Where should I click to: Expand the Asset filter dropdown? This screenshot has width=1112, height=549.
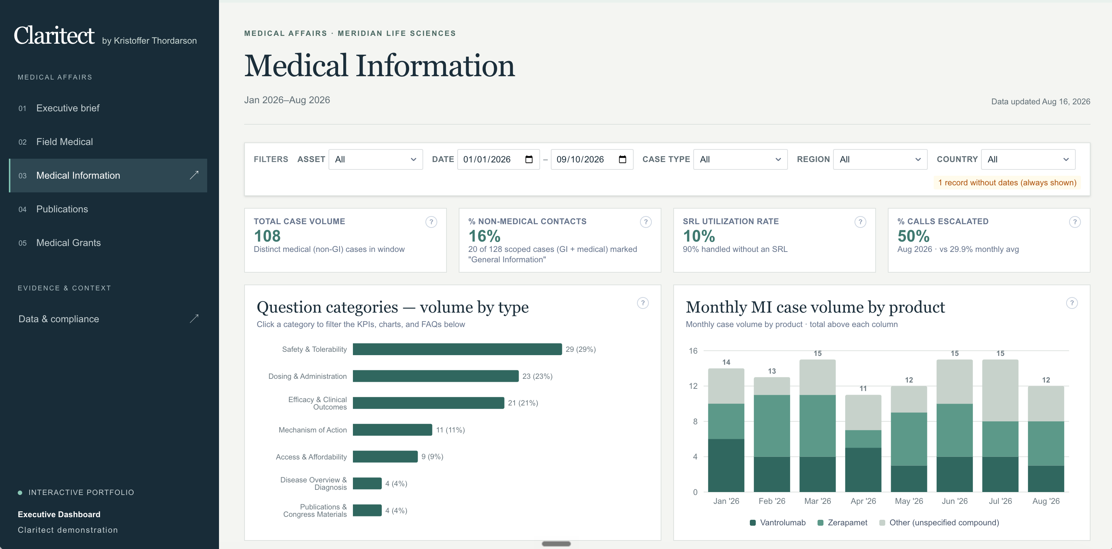[x=375, y=159]
